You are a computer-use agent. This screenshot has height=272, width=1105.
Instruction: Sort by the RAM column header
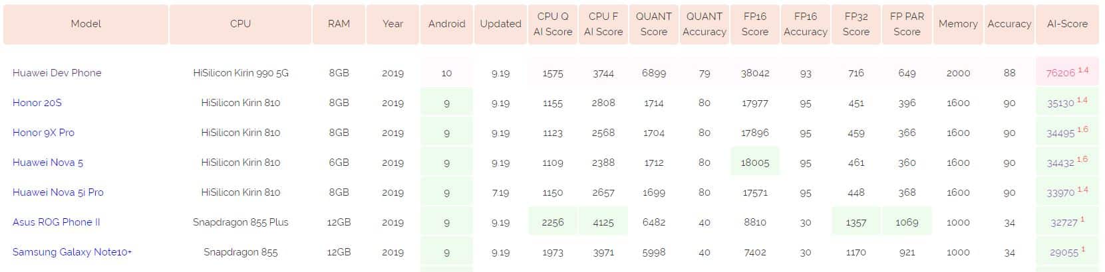coord(339,24)
